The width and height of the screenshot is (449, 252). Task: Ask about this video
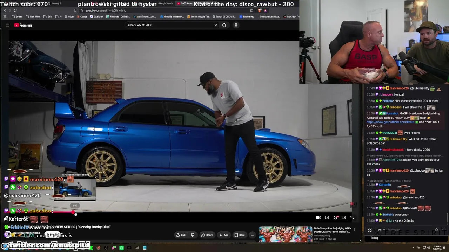coord(223,235)
